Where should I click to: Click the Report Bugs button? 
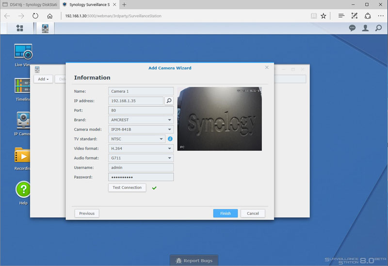(x=194, y=261)
